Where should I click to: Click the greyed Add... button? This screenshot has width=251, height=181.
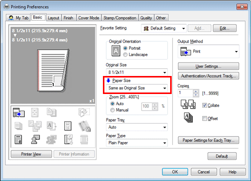click(199, 28)
